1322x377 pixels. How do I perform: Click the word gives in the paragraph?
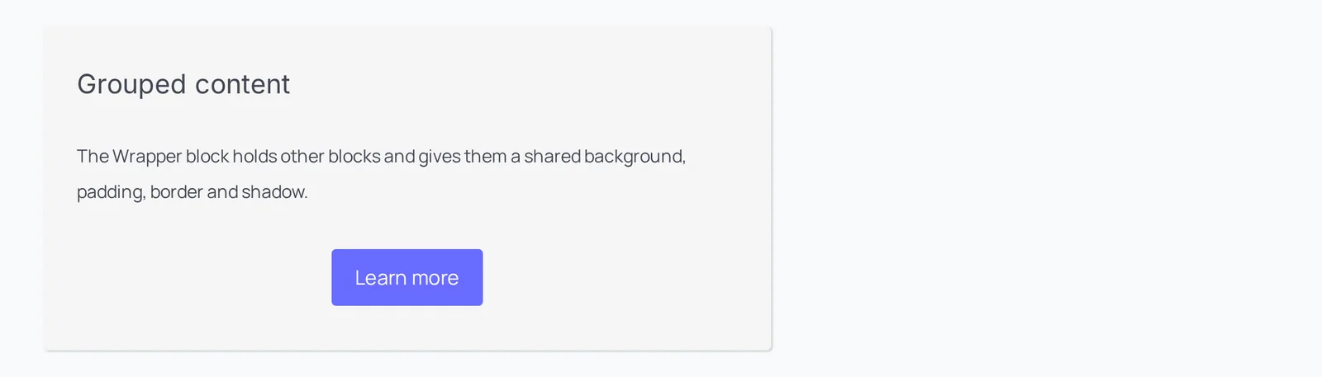coord(440,157)
